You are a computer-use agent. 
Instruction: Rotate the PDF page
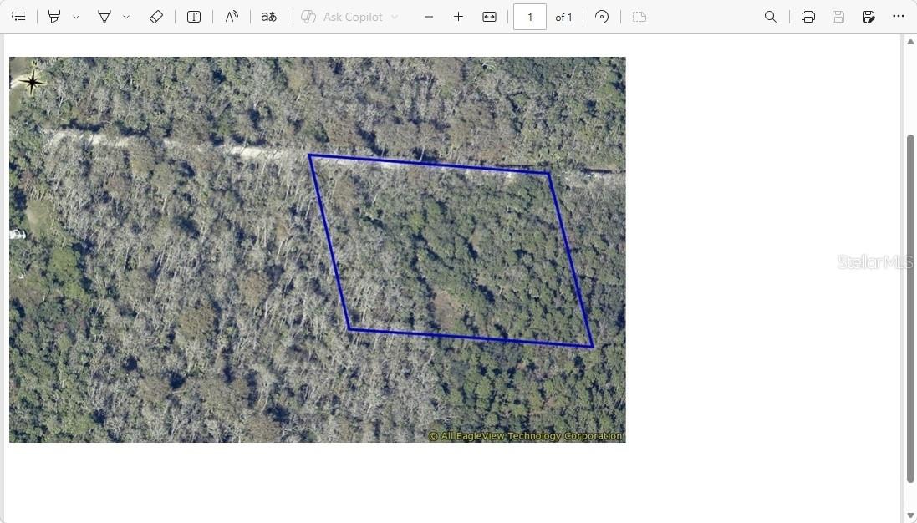coord(602,16)
